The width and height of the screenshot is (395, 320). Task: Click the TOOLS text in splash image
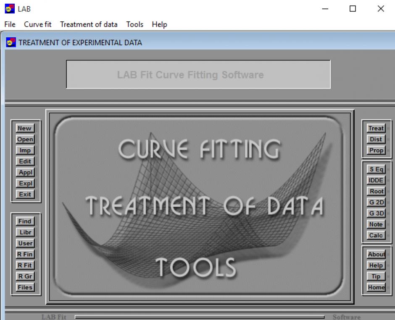(196, 267)
